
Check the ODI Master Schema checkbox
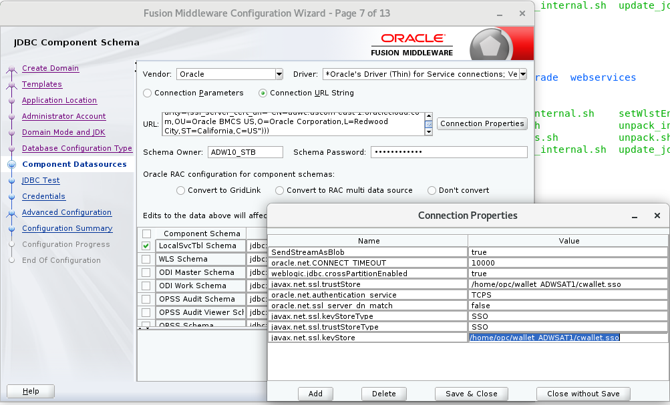(146, 272)
